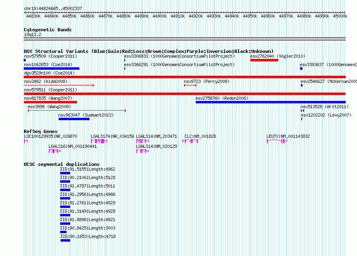The width and height of the screenshot is (357, 256).
Task: Select the nsv817835 red loss bar
Action: coord(51,102)
